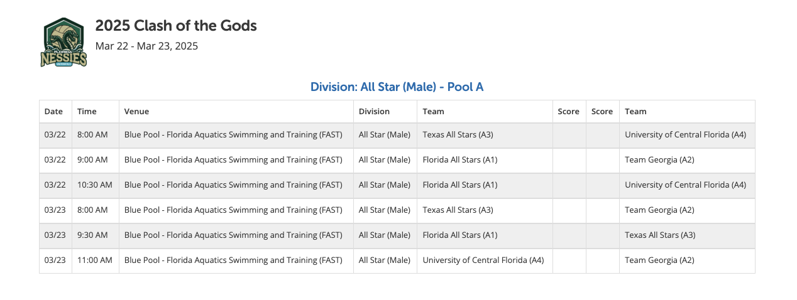Click University of Central Florida (A4) in 11:00 AM row
Viewport: 797px width, 300px height.
click(483, 260)
